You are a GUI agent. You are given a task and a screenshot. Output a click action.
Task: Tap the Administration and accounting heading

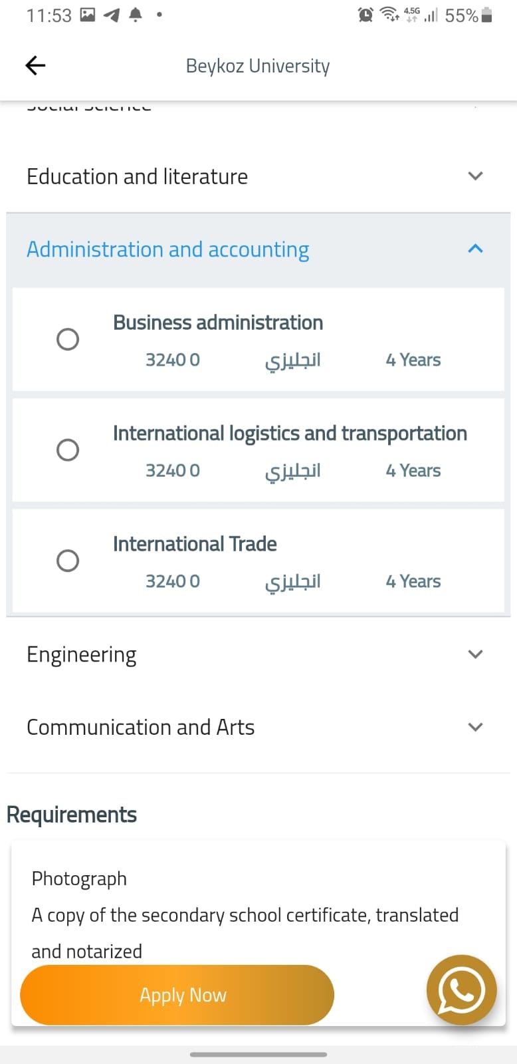pyautogui.click(x=167, y=249)
